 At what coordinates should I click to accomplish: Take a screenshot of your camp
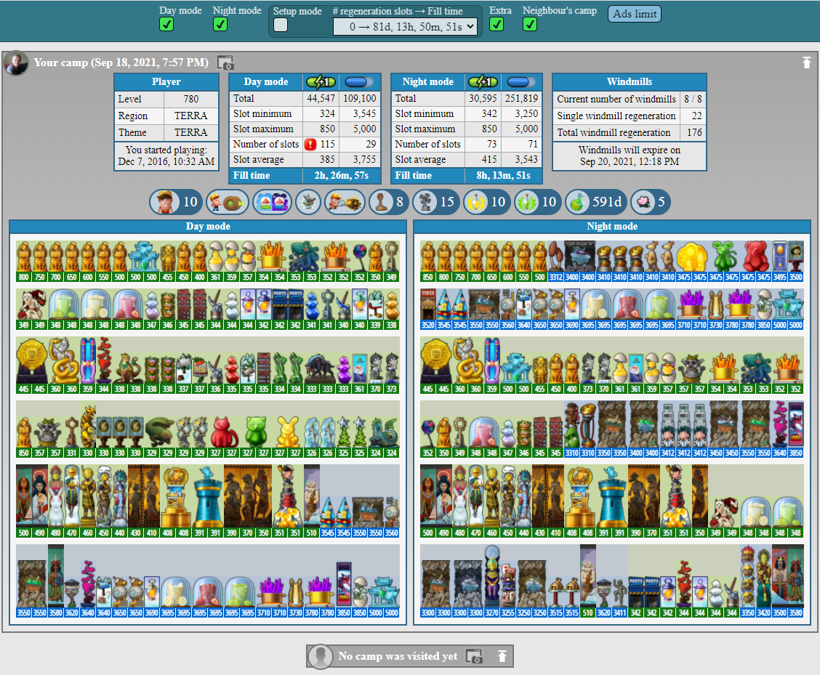(x=225, y=62)
